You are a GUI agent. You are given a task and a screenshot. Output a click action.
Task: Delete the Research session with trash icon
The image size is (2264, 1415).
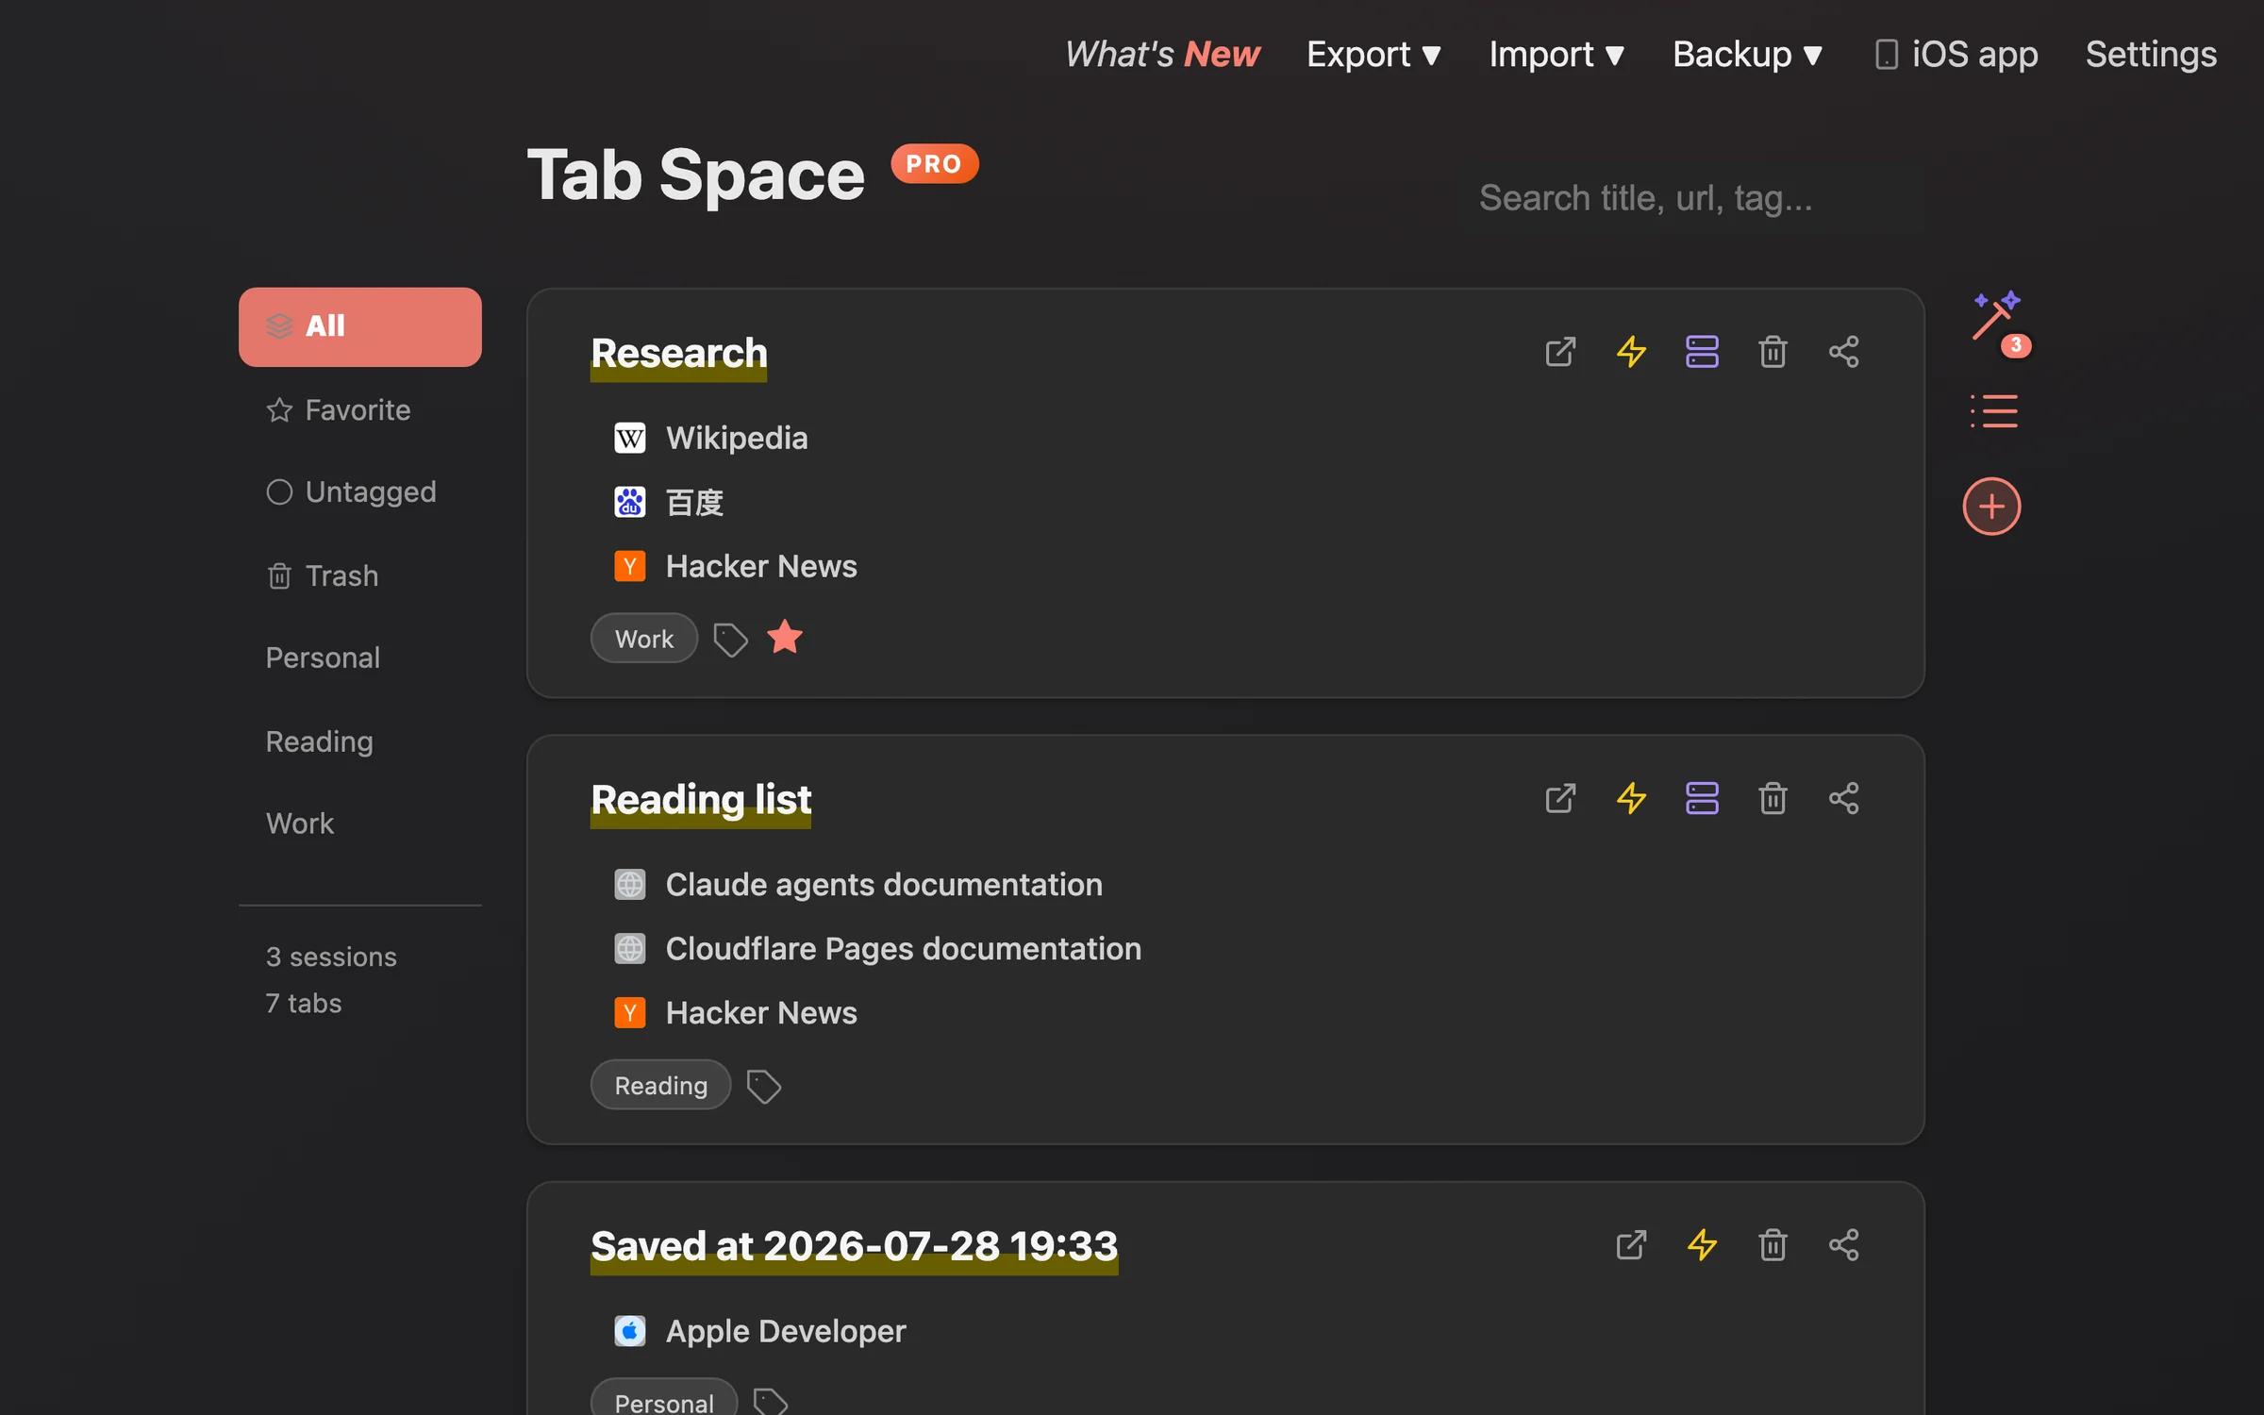(x=1773, y=352)
